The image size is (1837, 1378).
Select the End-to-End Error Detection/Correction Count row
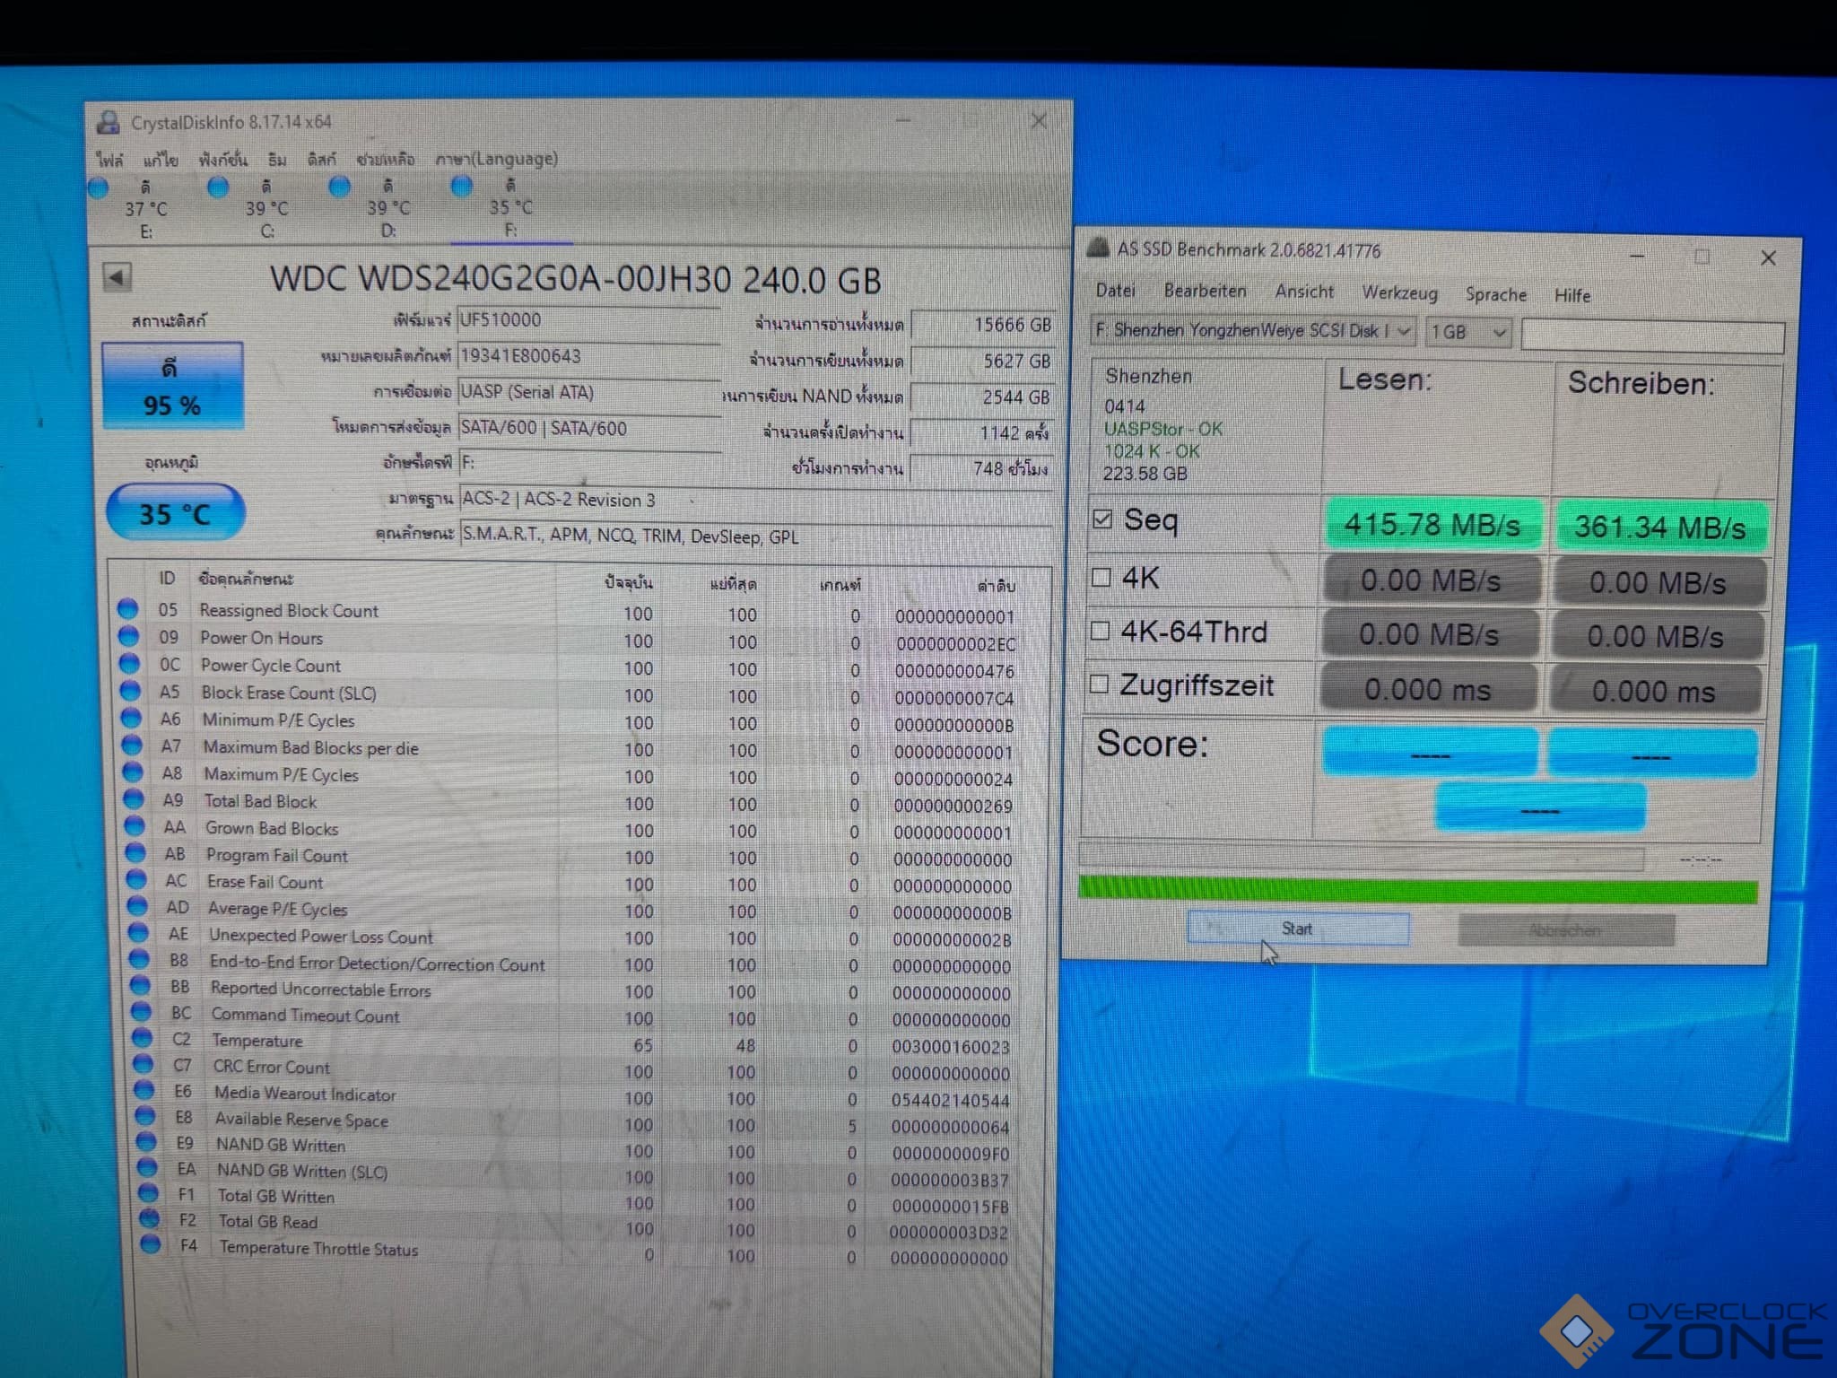coord(572,964)
